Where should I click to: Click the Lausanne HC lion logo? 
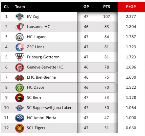(x=20, y=27)
